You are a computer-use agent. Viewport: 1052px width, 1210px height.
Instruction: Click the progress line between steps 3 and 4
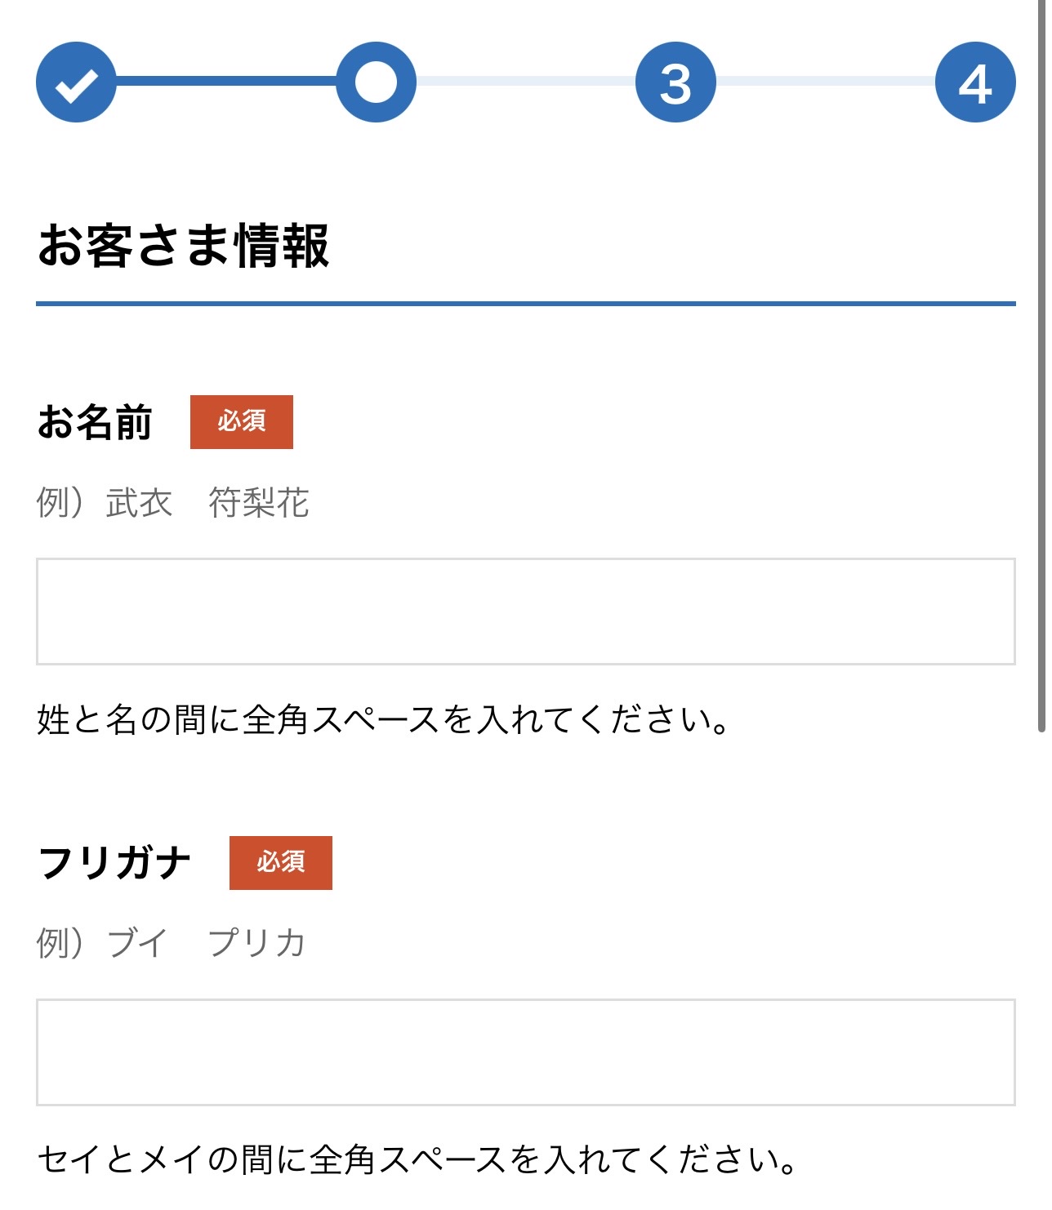point(825,81)
